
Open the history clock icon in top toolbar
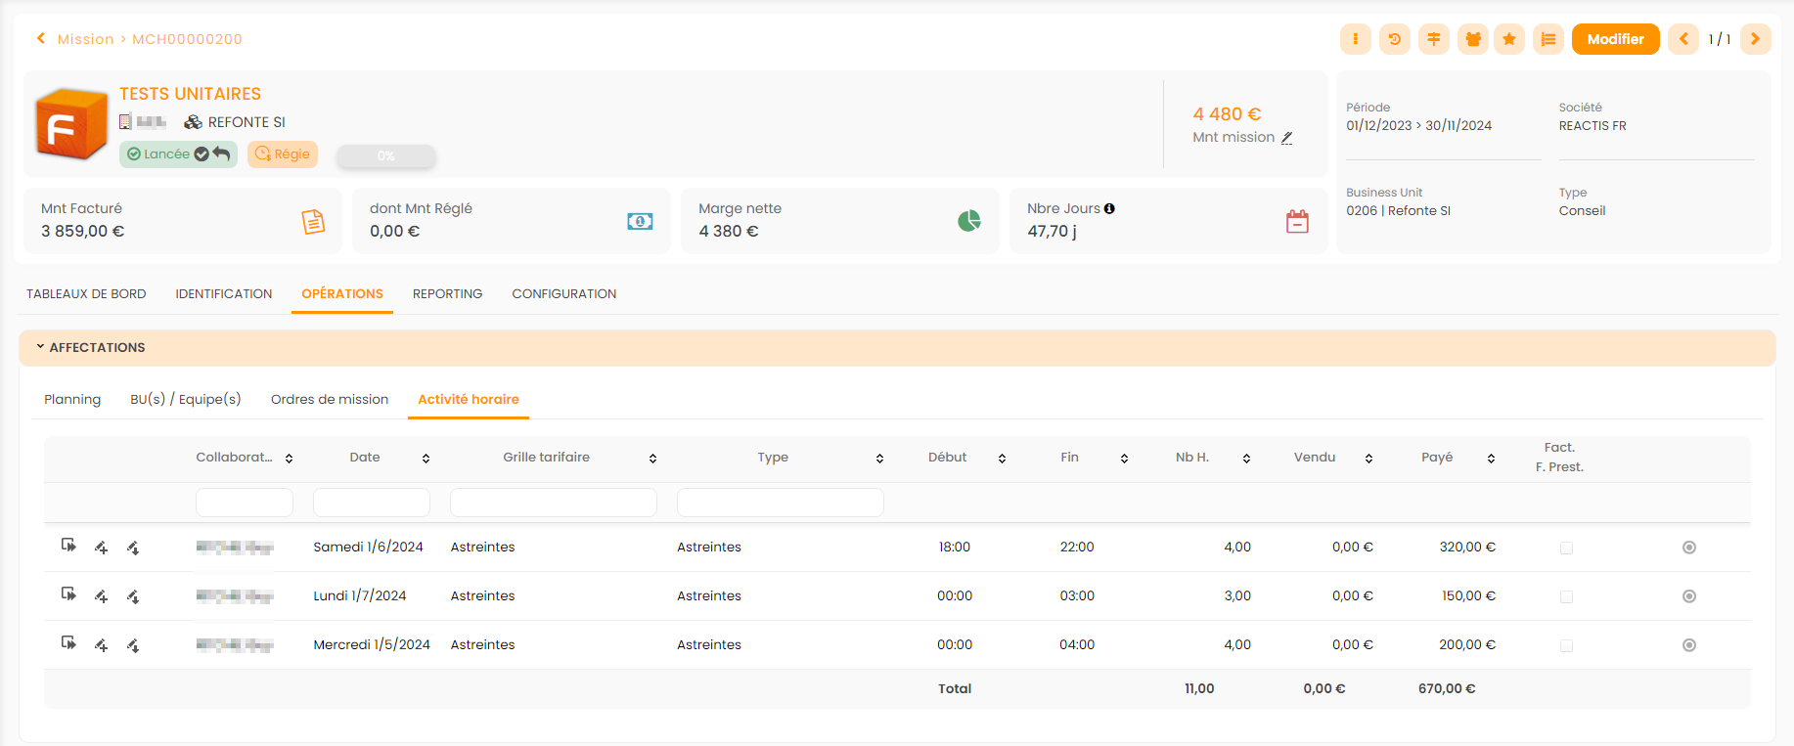coord(1394,39)
